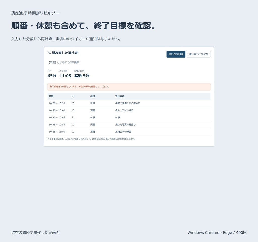Click 休憩 in the 種別 column

point(92,117)
